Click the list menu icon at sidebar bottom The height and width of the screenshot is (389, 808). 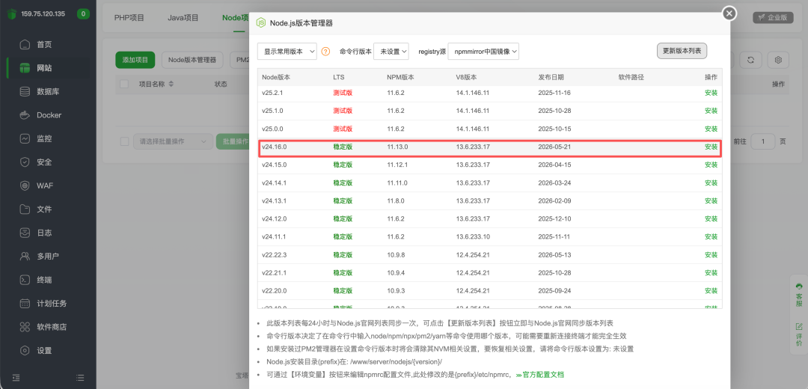(x=80, y=378)
